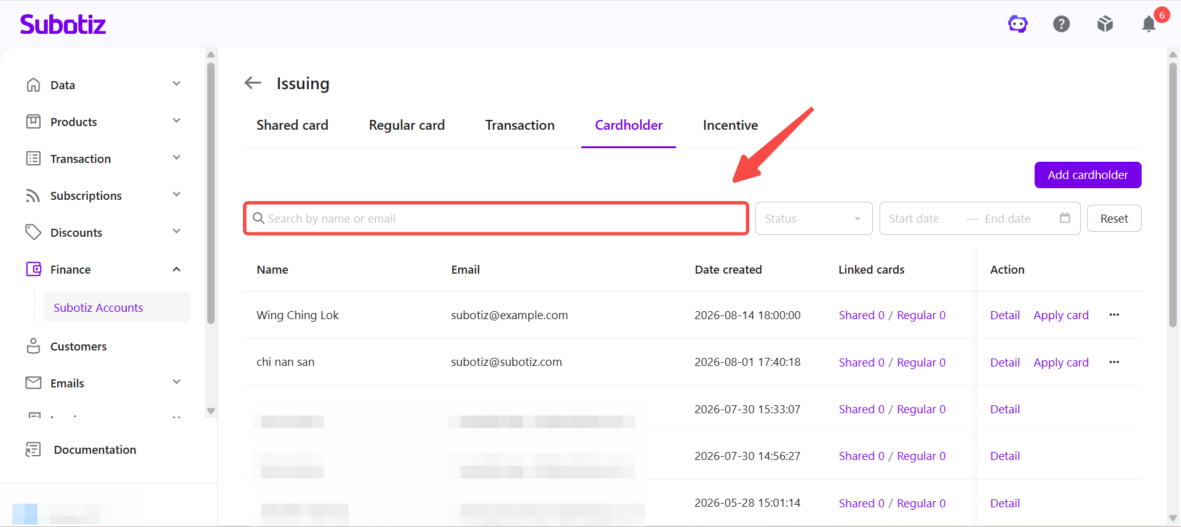1181x527 pixels.
Task: Switch to the Shared card tab
Action: (x=292, y=125)
